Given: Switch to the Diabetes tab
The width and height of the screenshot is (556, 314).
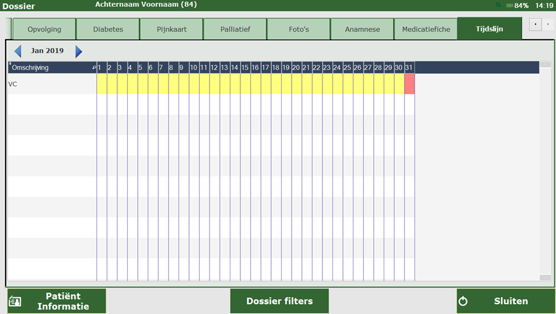Looking at the screenshot, I should point(108,29).
